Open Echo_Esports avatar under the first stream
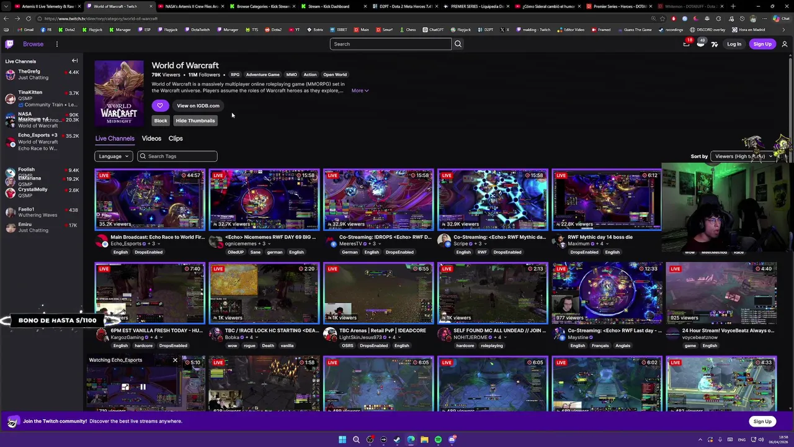Viewport: 794px width, 447px height. (101, 241)
